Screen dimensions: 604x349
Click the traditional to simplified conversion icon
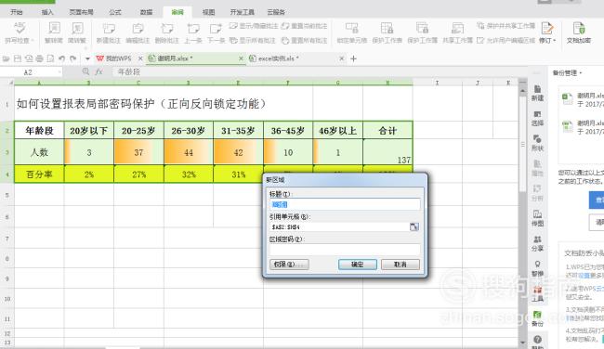point(54,28)
